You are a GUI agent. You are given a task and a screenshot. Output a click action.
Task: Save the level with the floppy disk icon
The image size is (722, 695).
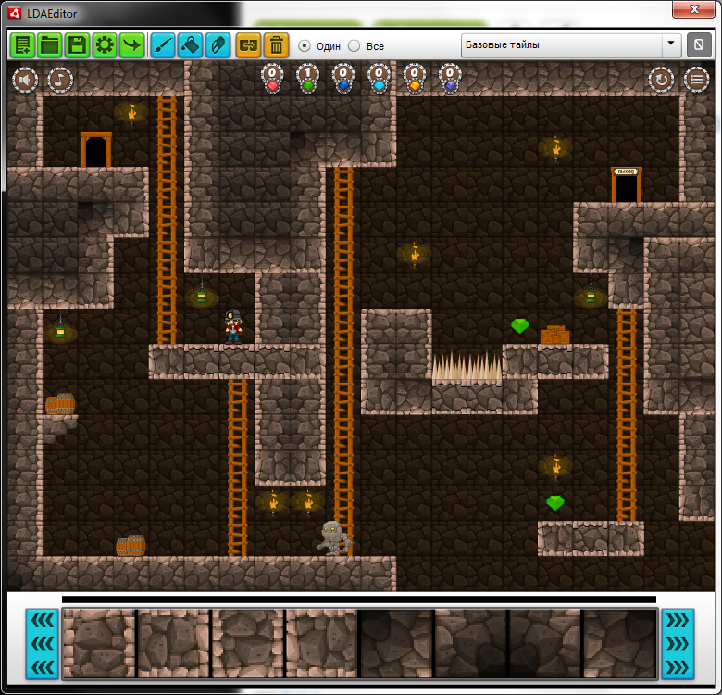[x=78, y=44]
